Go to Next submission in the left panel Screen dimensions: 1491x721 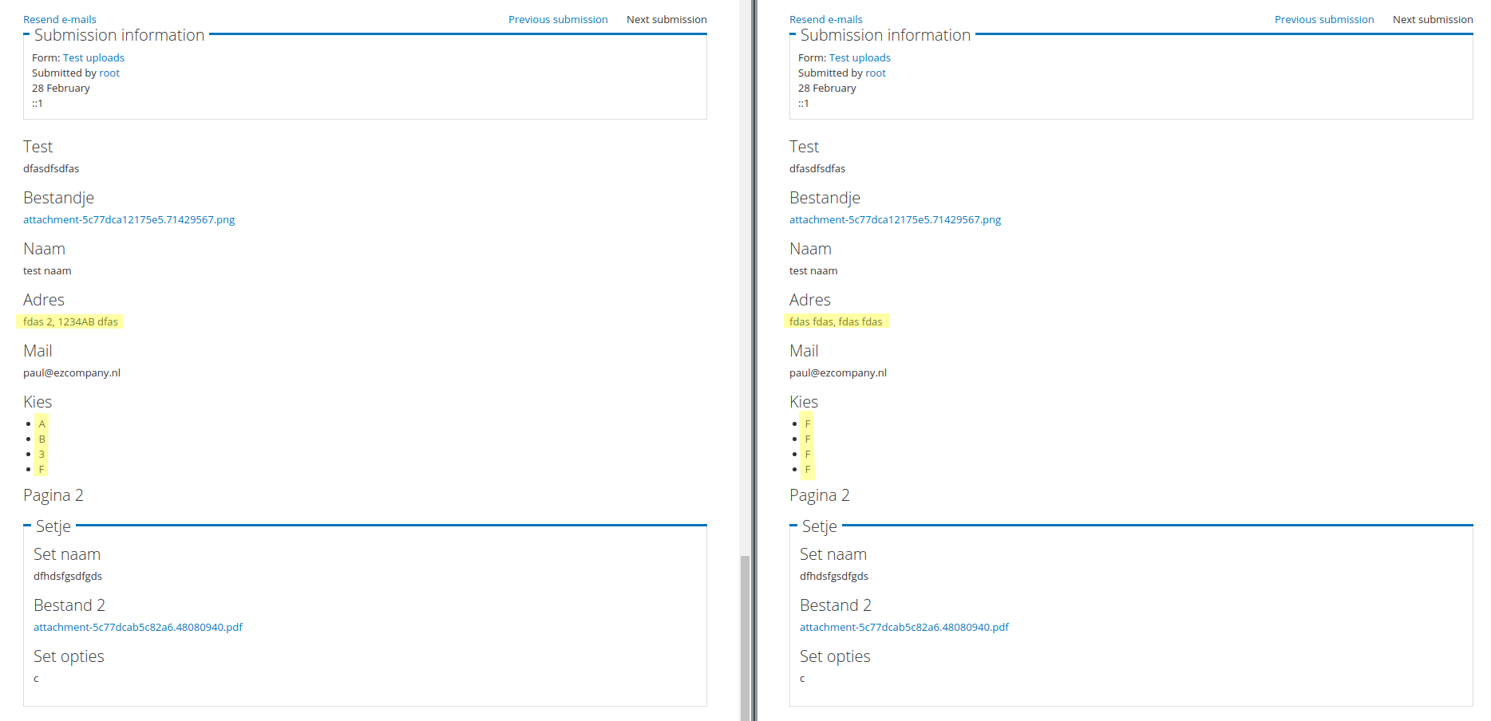click(x=666, y=19)
